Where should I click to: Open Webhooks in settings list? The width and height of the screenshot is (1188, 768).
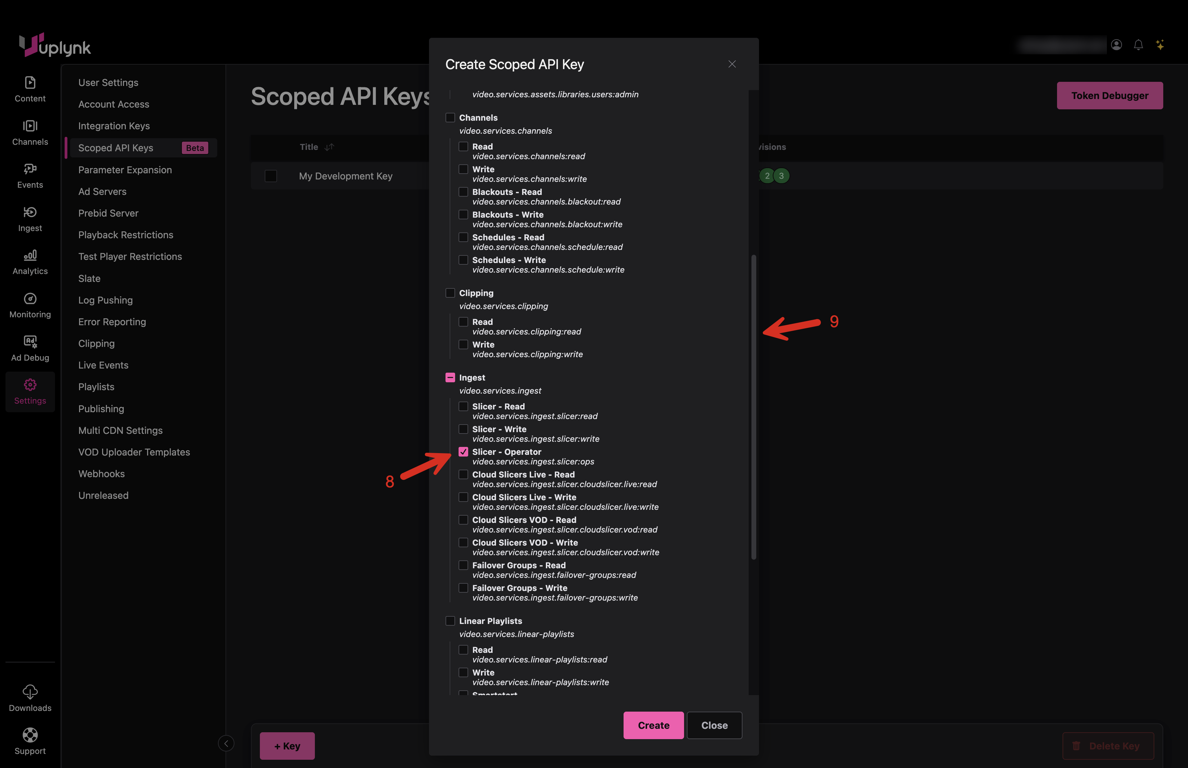point(101,474)
